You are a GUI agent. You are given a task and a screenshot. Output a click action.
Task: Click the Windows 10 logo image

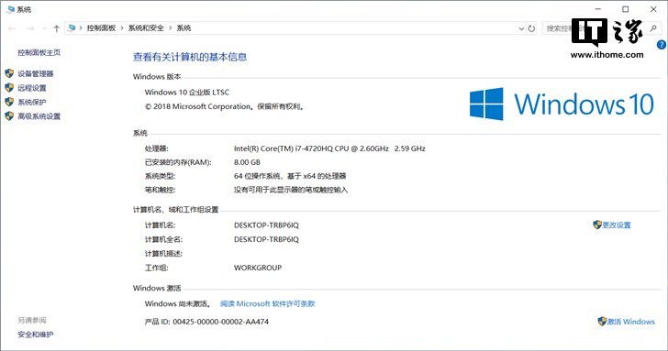[562, 104]
